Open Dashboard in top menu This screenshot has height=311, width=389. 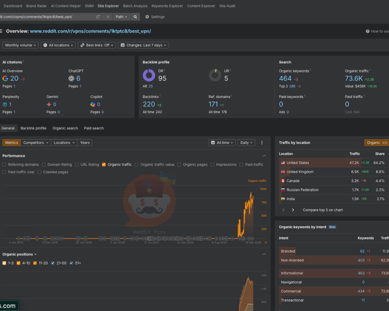[13, 6]
